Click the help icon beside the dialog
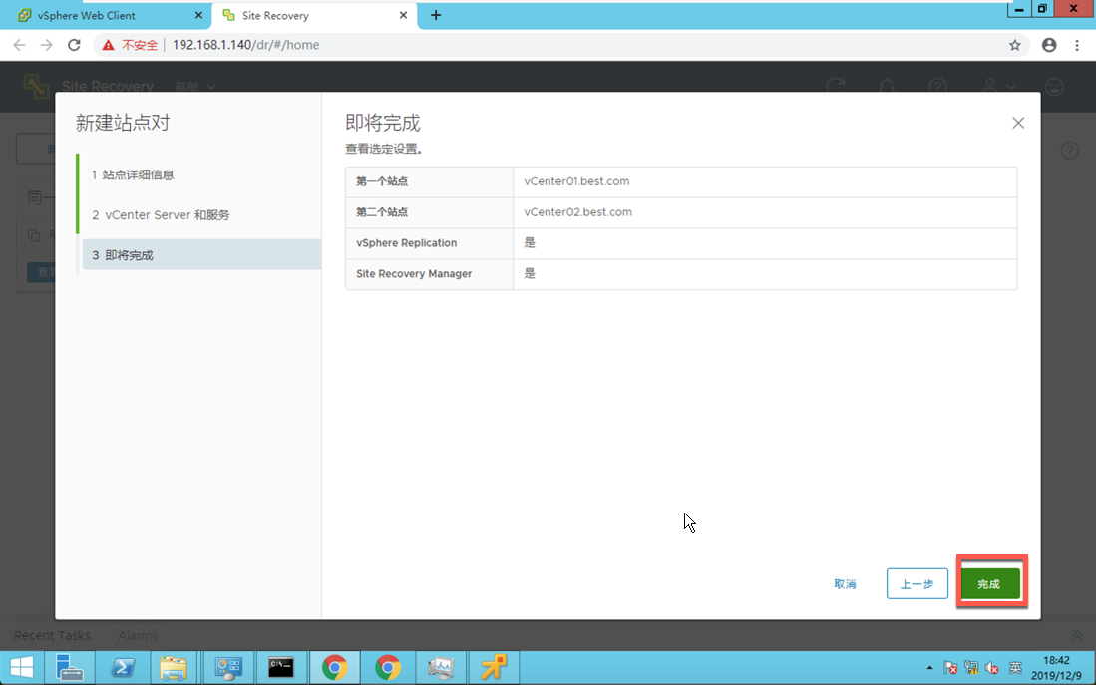This screenshot has height=685, width=1096. 1069,150
